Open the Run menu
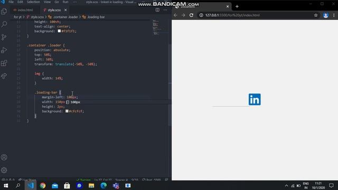The image size is (338, 190). tap(65, 2)
